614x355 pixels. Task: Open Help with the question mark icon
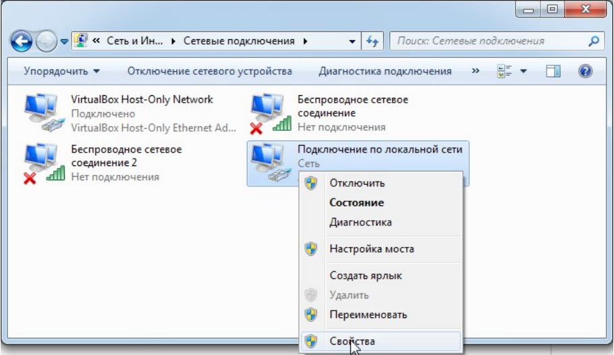pyautogui.click(x=585, y=72)
